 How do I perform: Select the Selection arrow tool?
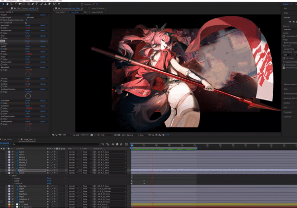[x=2, y=4]
